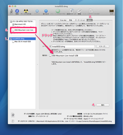
Task: Click the source field containing InstallESD.dmg
Action: 73,46
